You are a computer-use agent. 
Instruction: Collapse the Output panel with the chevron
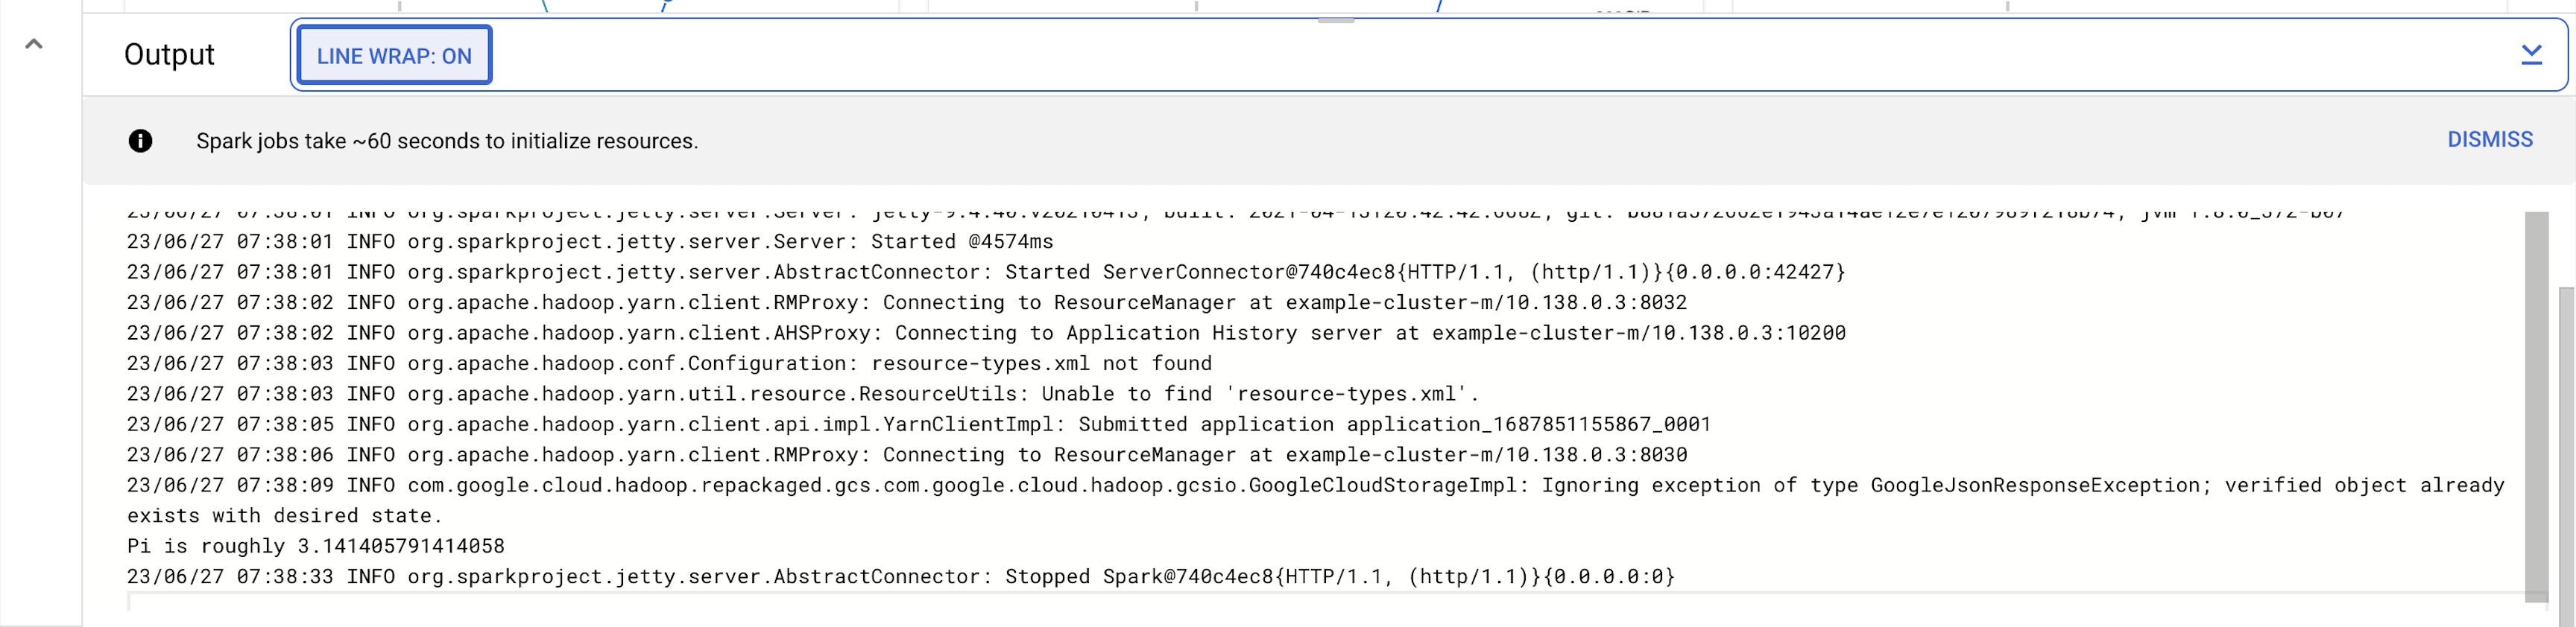coord(34,44)
